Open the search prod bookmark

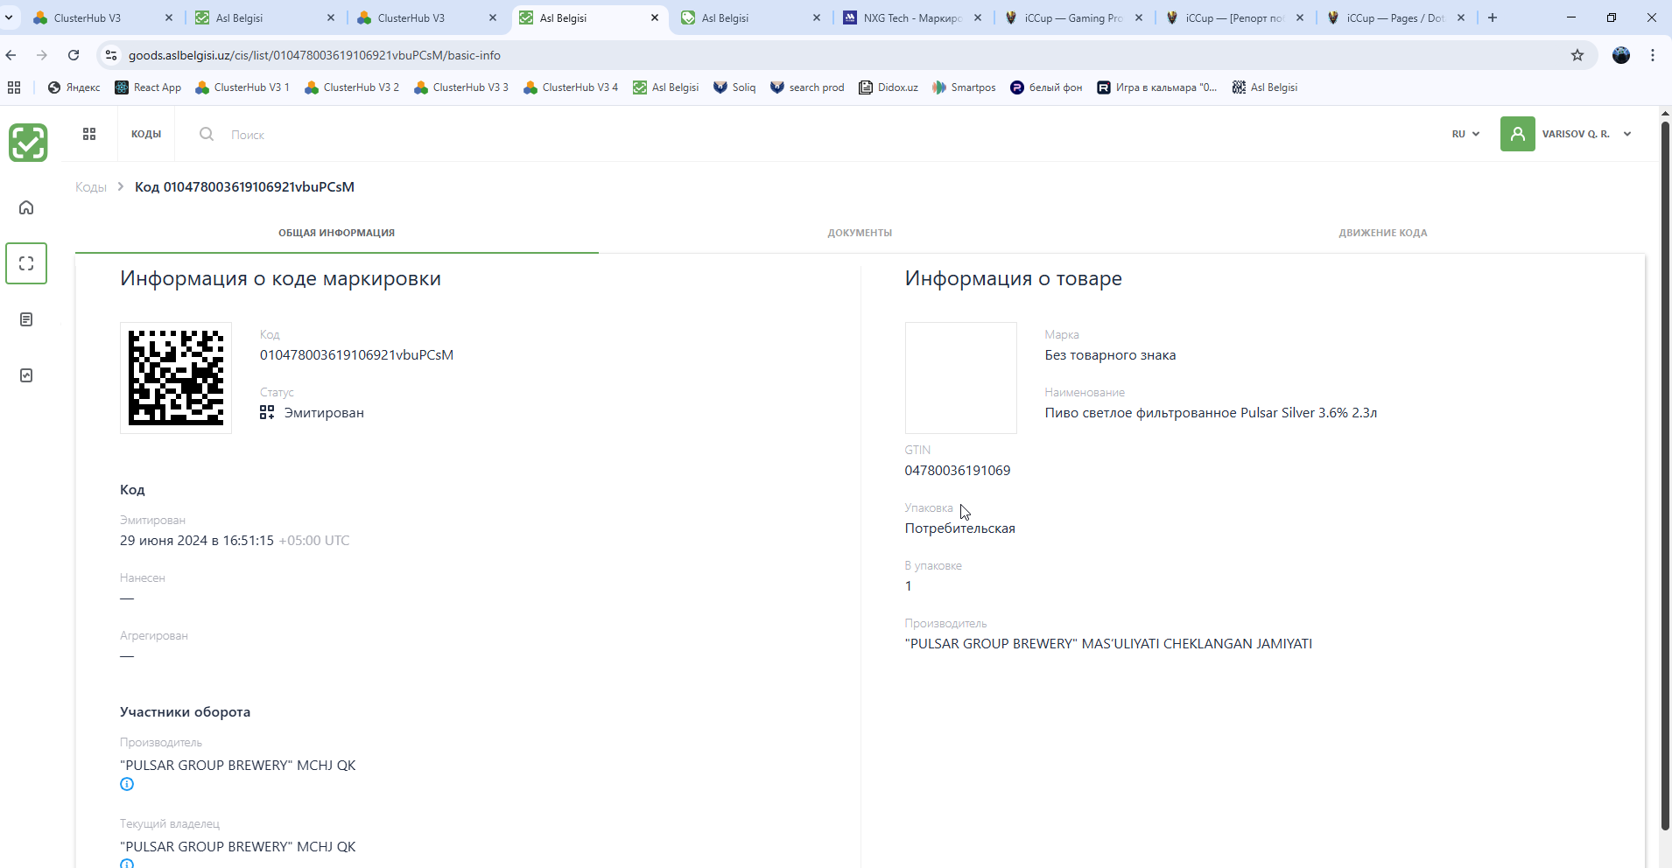click(807, 87)
